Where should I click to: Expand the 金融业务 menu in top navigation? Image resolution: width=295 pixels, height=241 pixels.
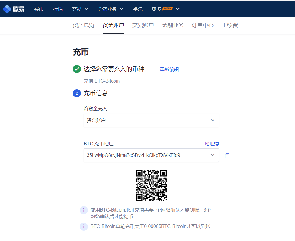point(110,9)
